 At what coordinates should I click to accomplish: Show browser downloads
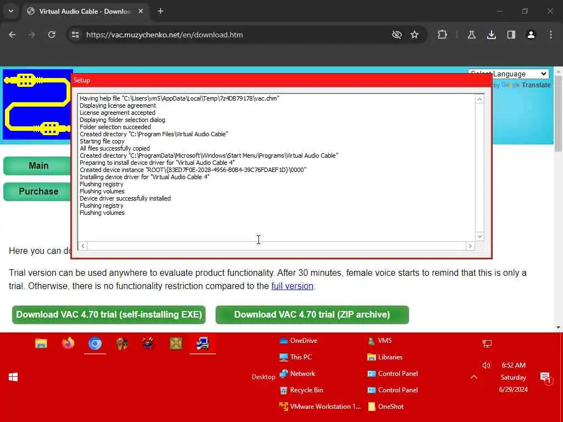491,35
